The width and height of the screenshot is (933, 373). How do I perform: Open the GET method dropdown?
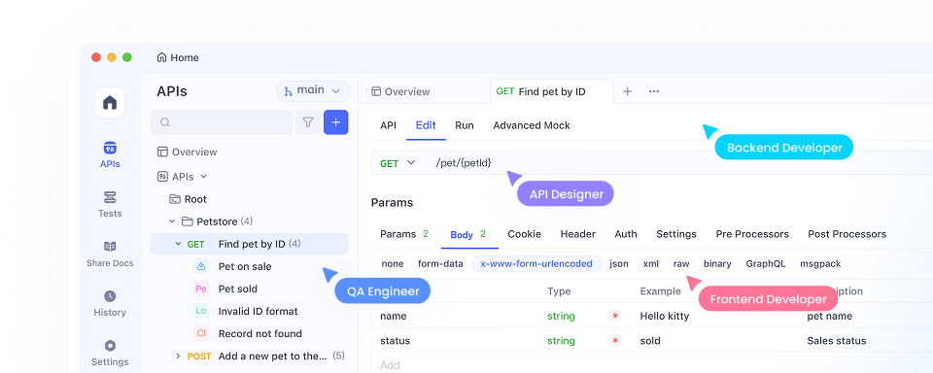coord(397,163)
